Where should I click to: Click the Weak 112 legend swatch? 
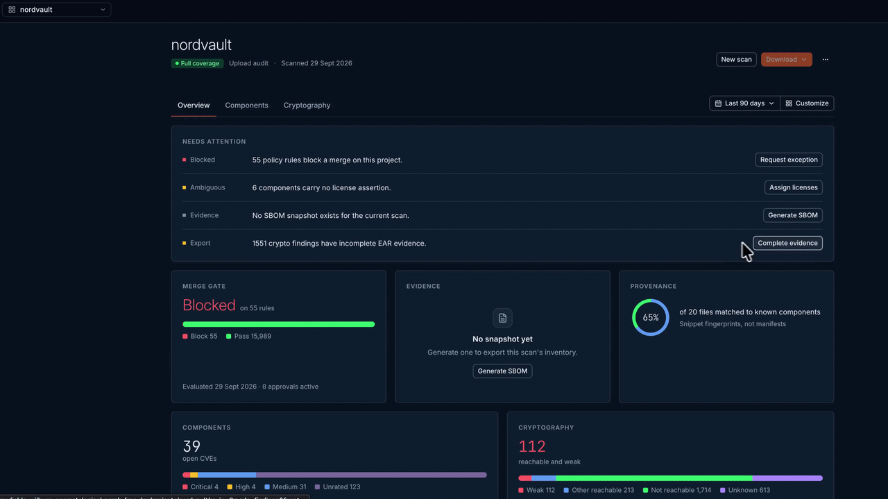point(521,491)
